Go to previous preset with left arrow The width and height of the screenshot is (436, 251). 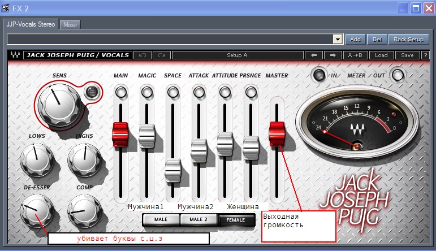(x=314, y=55)
